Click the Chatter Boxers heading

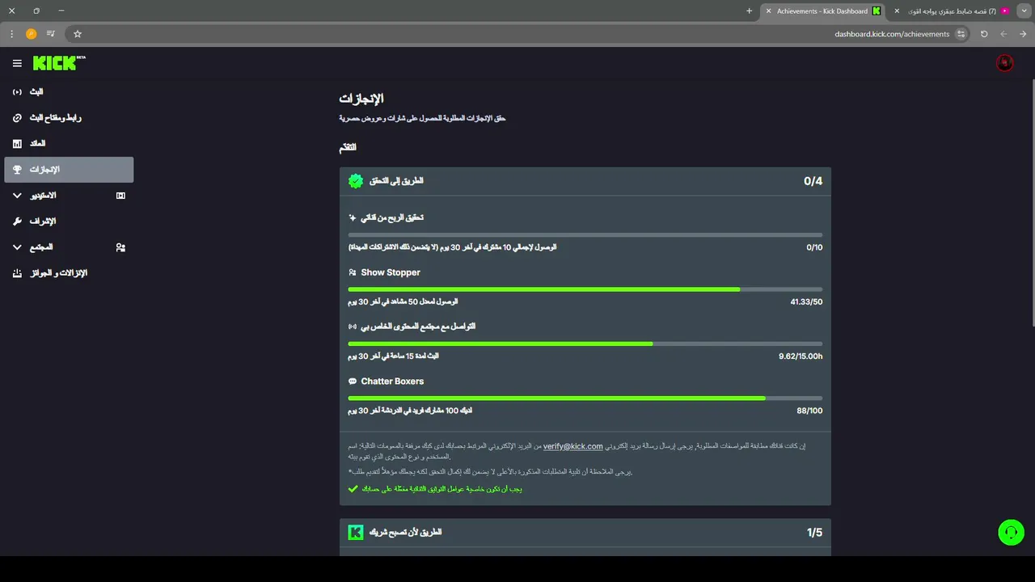coord(392,382)
